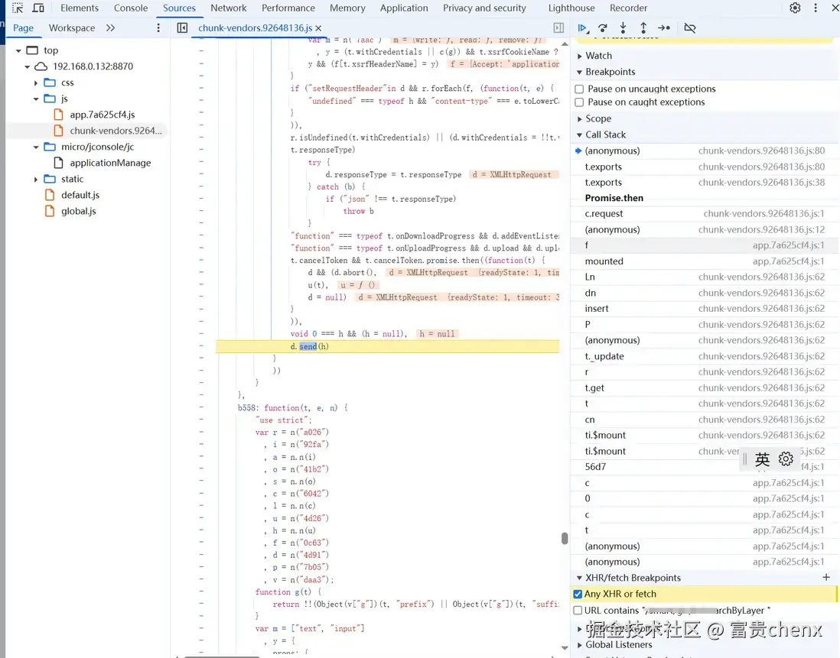Collapse the js folder

coord(35,99)
